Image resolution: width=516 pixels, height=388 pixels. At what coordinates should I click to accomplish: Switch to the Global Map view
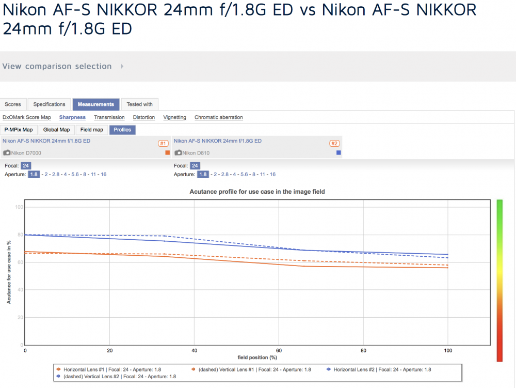click(x=57, y=130)
